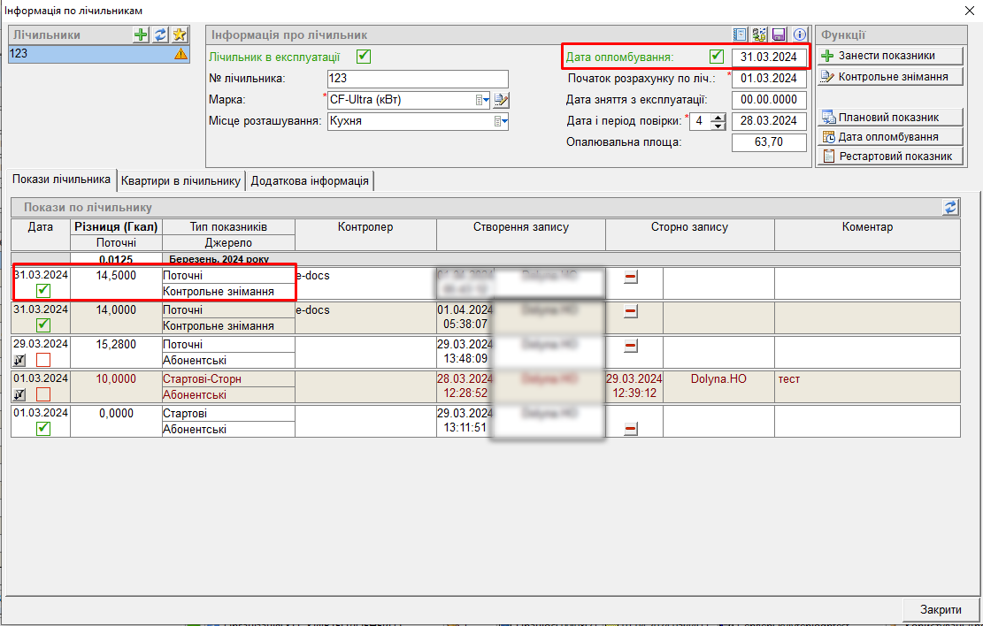This screenshot has width=983, height=626.
Task: Open the Додаткова інформація tab
Action: click(x=310, y=180)
